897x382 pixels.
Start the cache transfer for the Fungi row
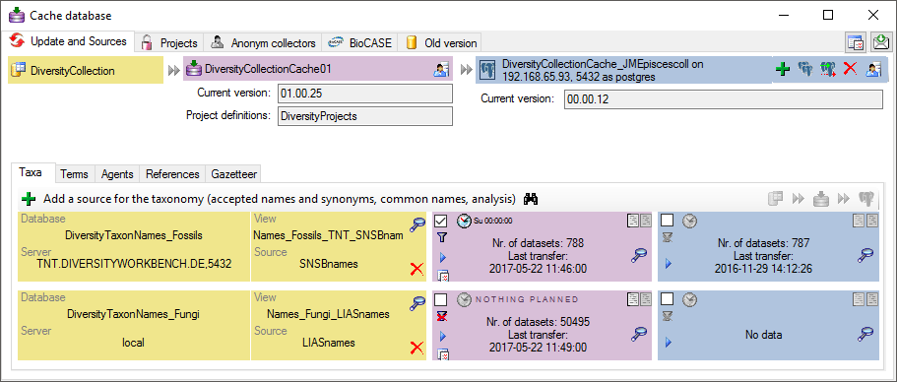tap(442, 337)
